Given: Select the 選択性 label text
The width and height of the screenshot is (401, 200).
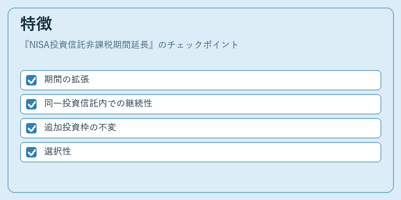Looking at the screenshot, I should click(58, 151).
